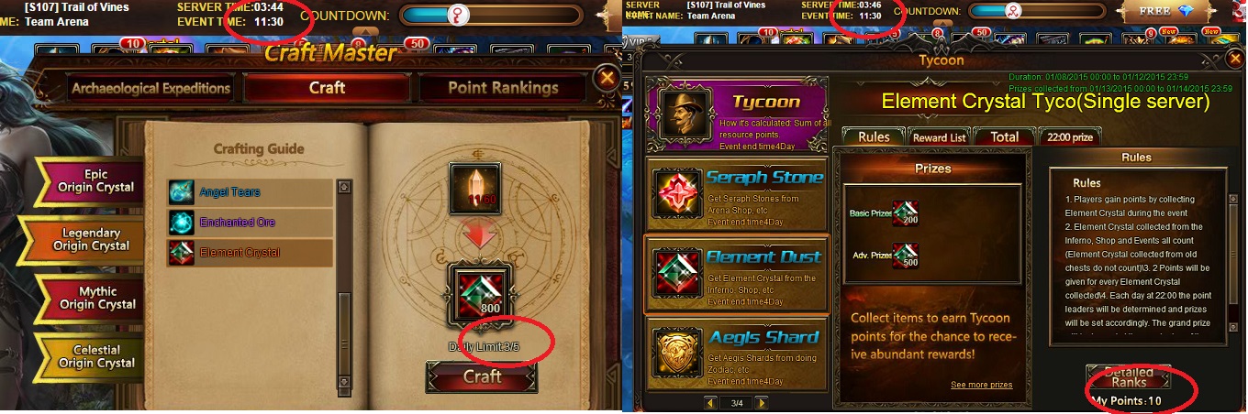Click the Adv. Prizes reward item icon
1248x414 pixels.
(x=906, y=256)
